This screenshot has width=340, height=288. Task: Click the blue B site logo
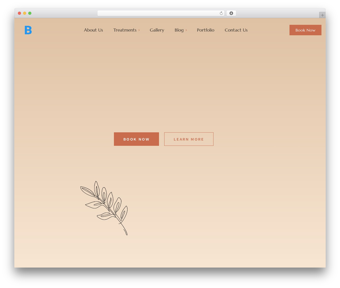tap(28, 30)
